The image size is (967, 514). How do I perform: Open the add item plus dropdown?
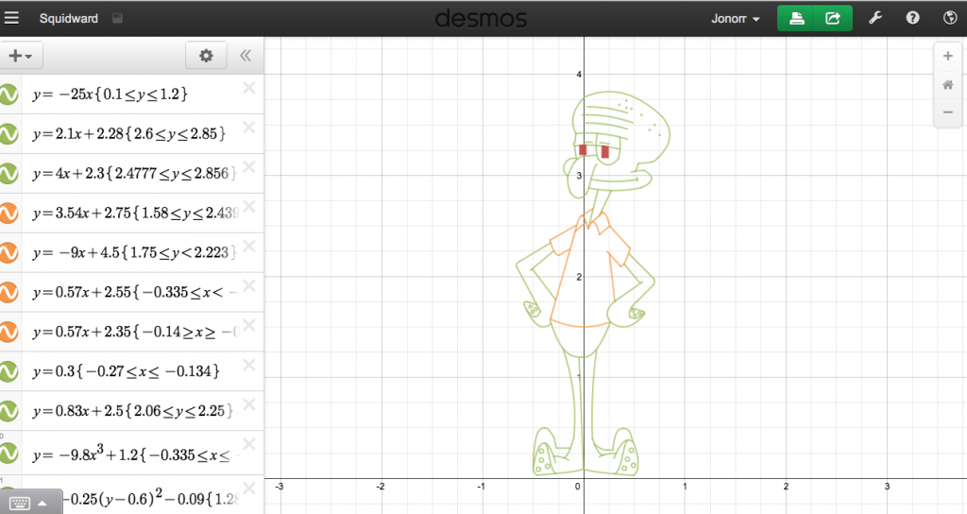pyautogui.click(x=19, y=56)
